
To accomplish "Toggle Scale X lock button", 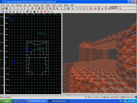I will (80, 8).
